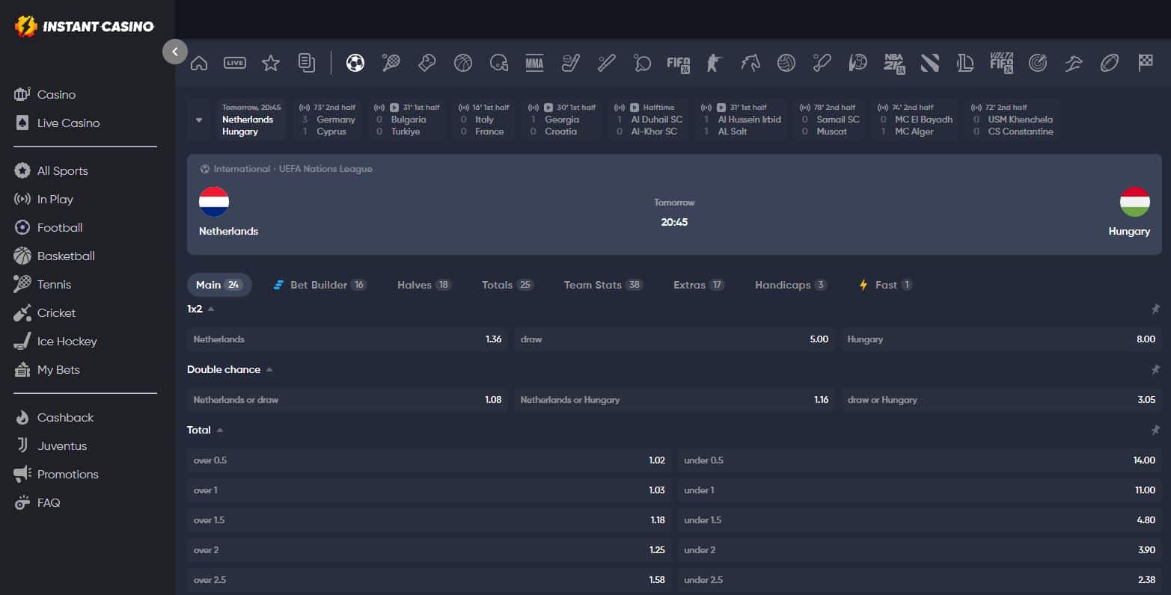Screen dimensions: 1171x595
Task: Bet on the draw at 5.00
Action: click(674, 339)
